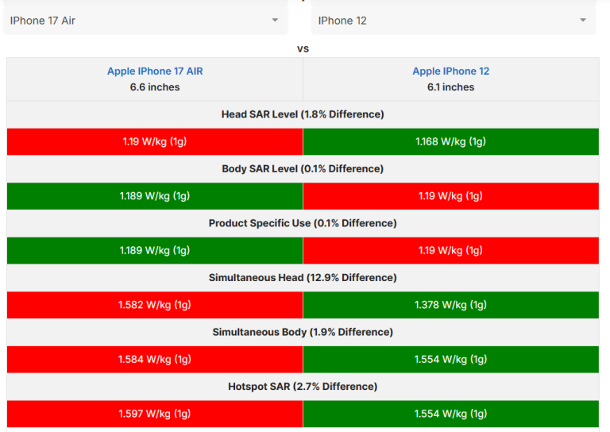Select the red 1.19 W/kg Head SAR cell

(x=155, y=141)
